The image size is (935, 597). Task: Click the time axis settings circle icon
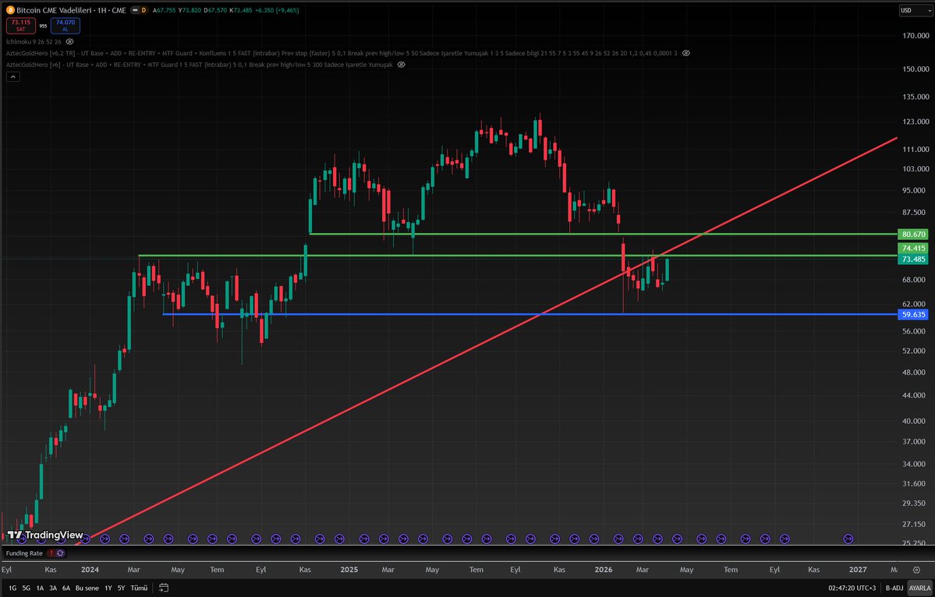click(x=915, y=570)
